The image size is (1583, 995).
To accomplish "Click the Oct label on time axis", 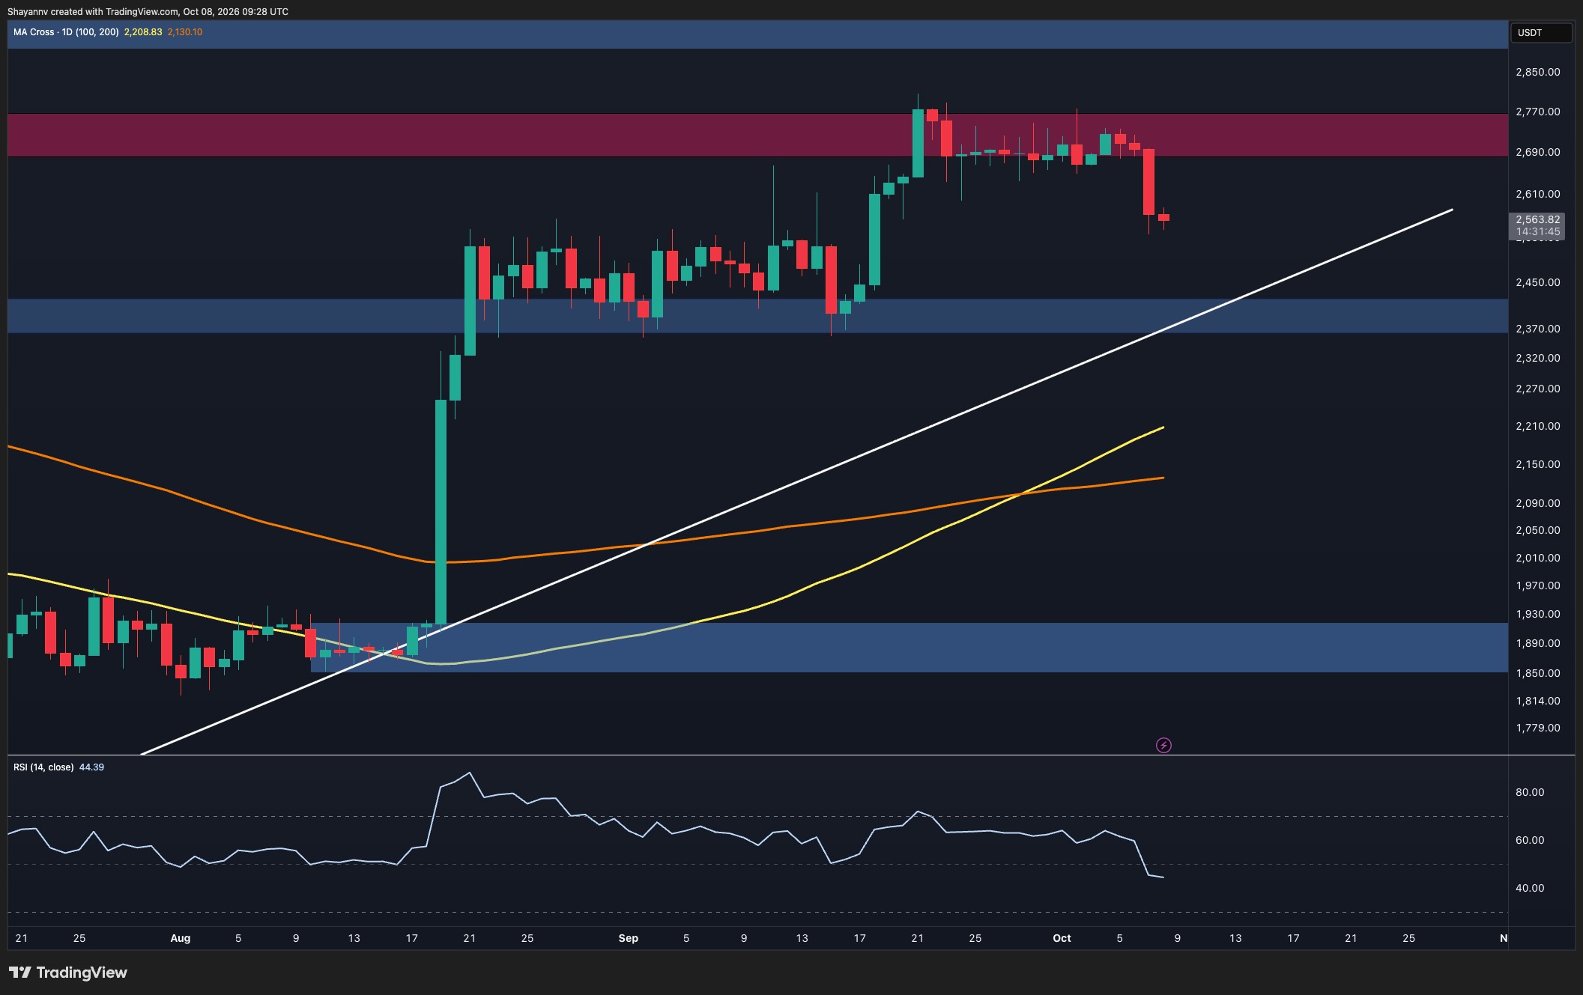I will click(x=1062, y=938).
